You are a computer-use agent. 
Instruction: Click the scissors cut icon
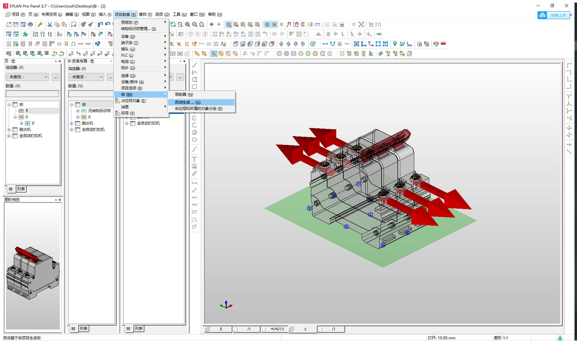(x=50, y=24)
